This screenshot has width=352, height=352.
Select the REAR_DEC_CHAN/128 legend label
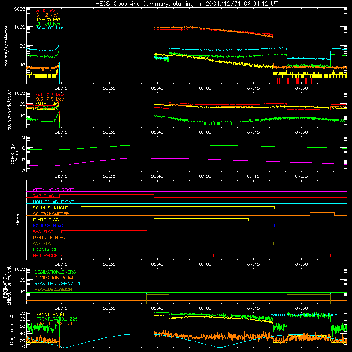(58, 284)
